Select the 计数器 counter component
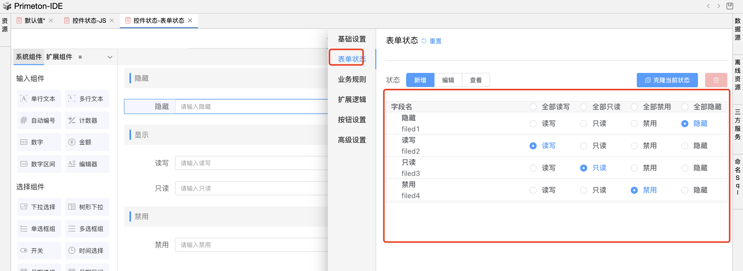 pyautogui.click(x=87, y=120)
